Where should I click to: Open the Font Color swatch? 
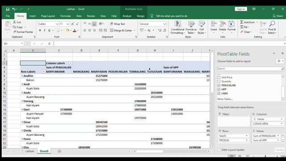pos(75,30)
